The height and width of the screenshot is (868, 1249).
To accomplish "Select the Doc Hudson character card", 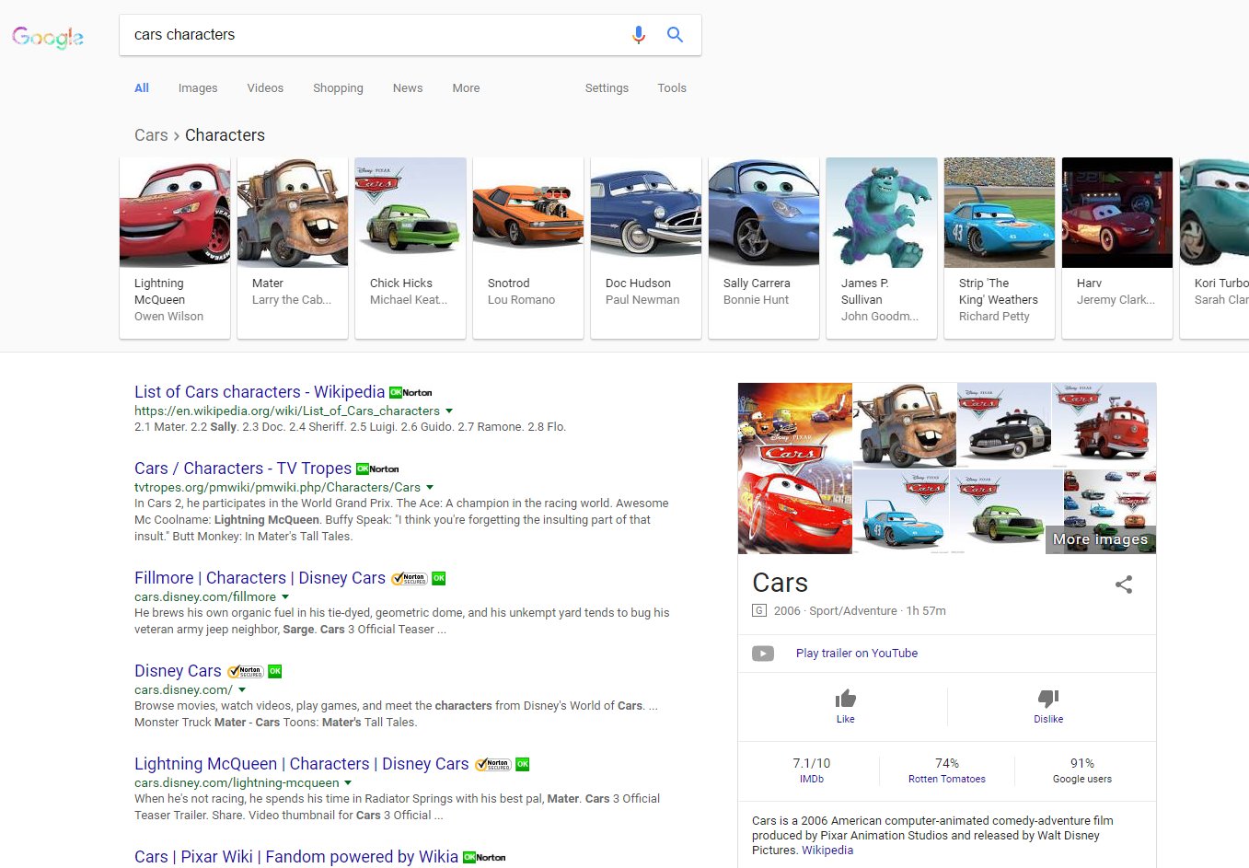I will click(646, 248).
